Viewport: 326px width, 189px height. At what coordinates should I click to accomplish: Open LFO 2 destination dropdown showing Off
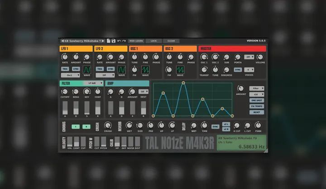click(105, 75)
